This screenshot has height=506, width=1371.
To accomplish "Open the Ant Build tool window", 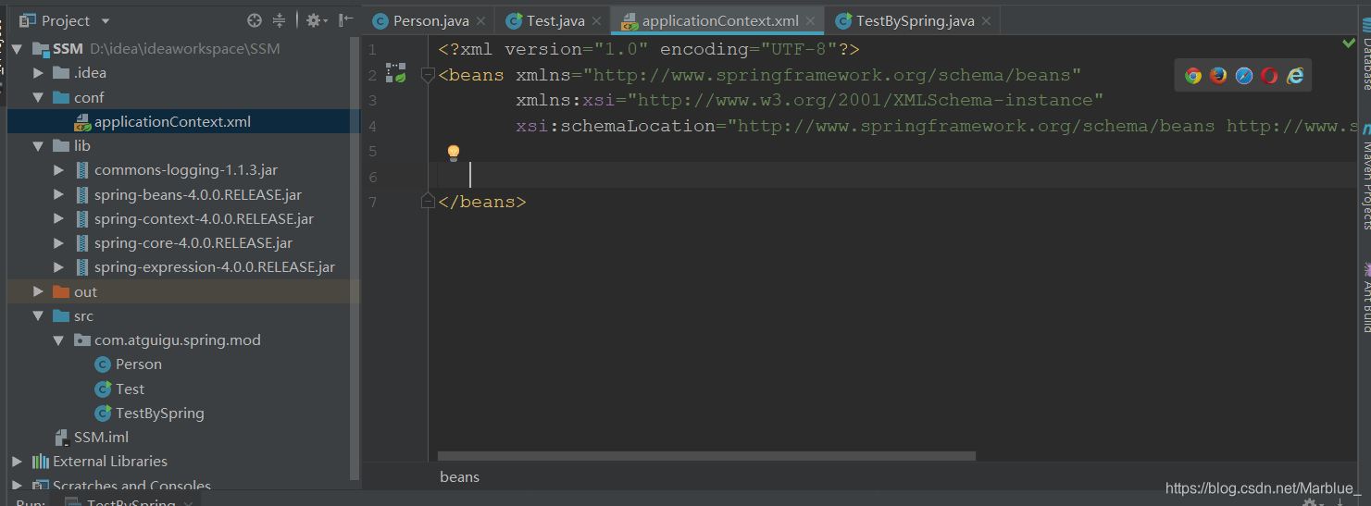I will (1365, 298).
